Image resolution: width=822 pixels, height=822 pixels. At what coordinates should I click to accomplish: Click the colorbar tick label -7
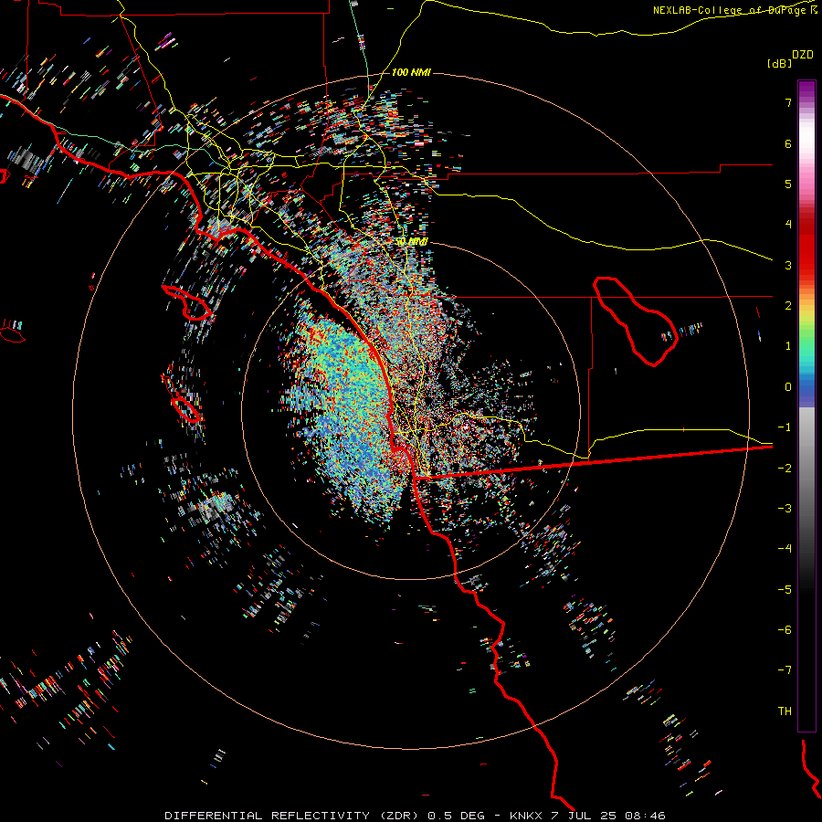tap(785, 670)
